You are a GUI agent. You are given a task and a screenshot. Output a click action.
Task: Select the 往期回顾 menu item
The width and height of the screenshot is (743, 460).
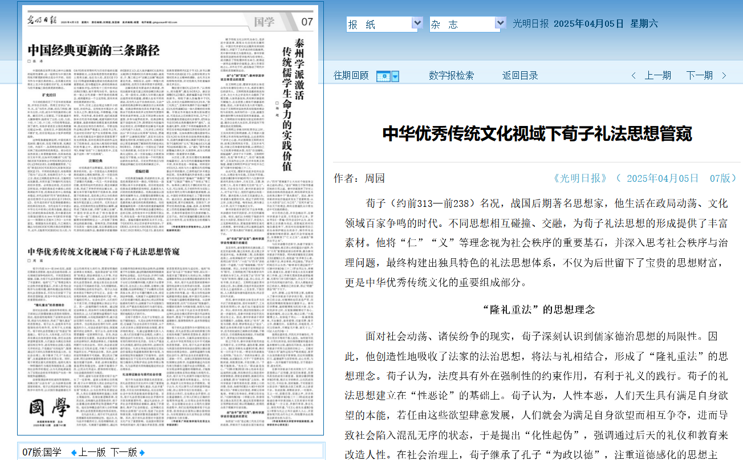350,75
